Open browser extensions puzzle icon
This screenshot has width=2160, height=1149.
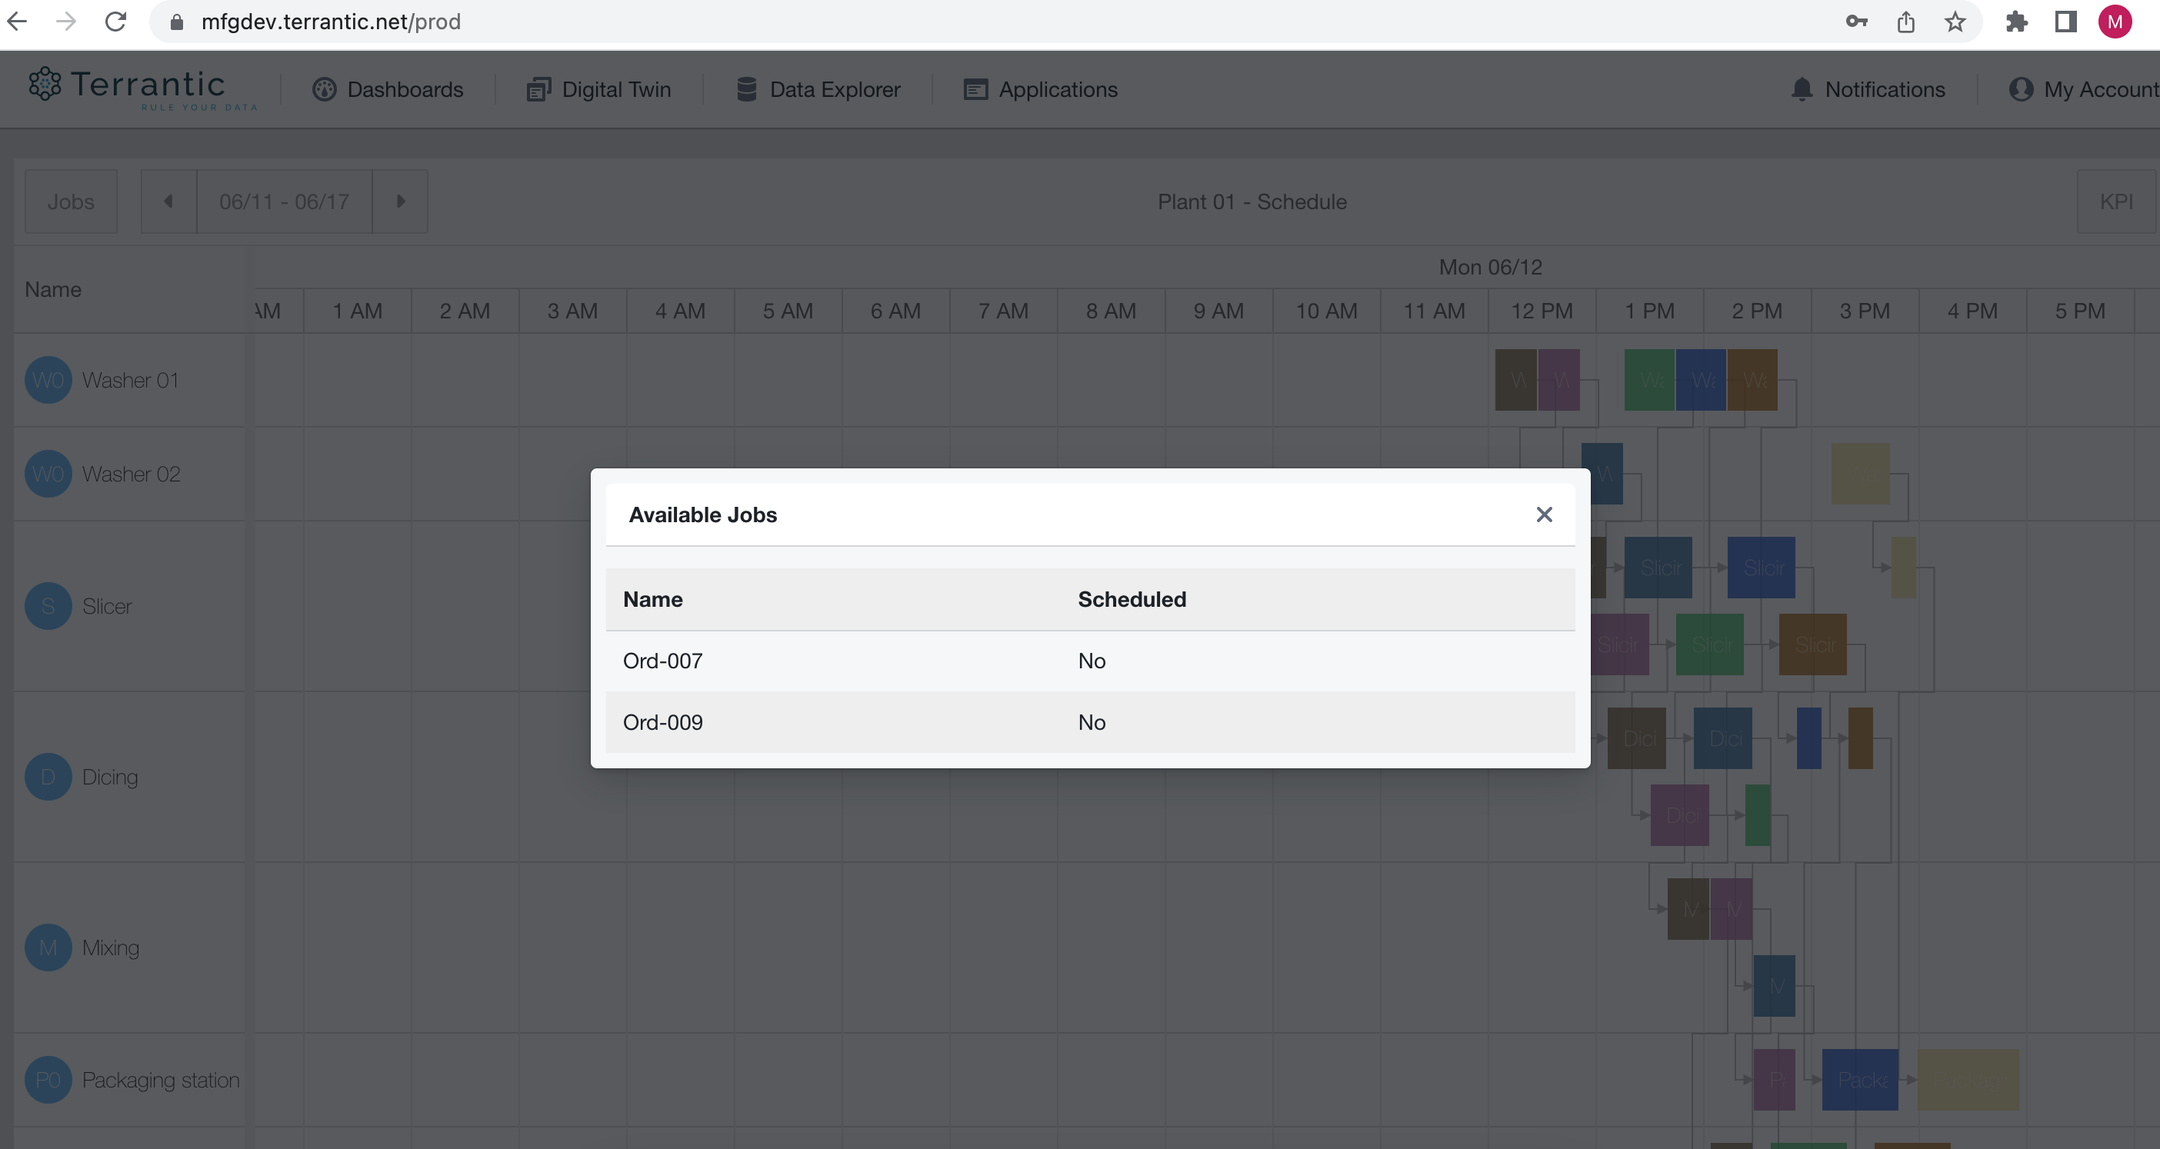[2017, 22]
